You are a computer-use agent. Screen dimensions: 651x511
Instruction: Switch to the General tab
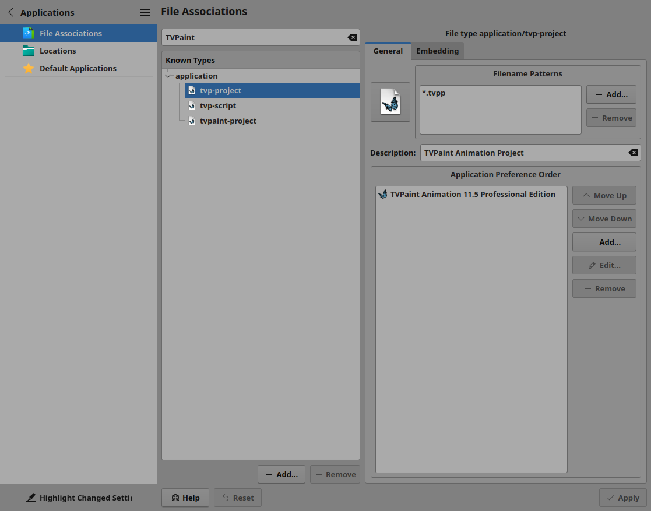pyautogui.click(x=388, y=51)
